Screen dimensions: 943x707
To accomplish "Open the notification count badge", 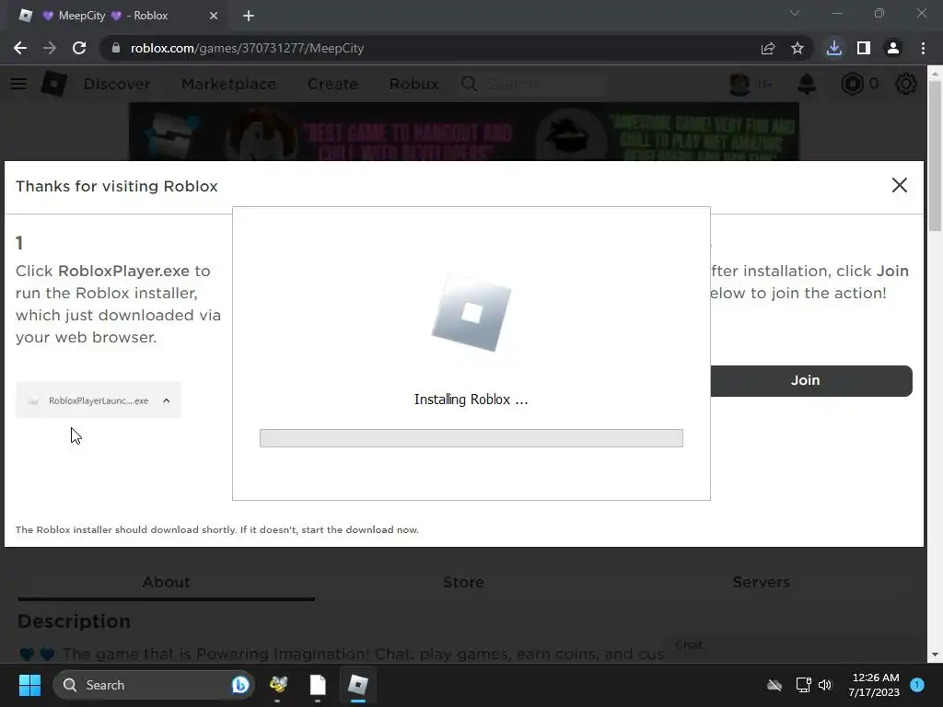I will (917, 685).
